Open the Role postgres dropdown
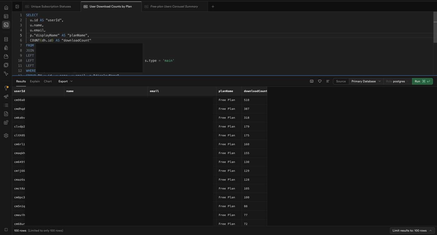This screenshot has height=235, width=437. tap(397, 81)
